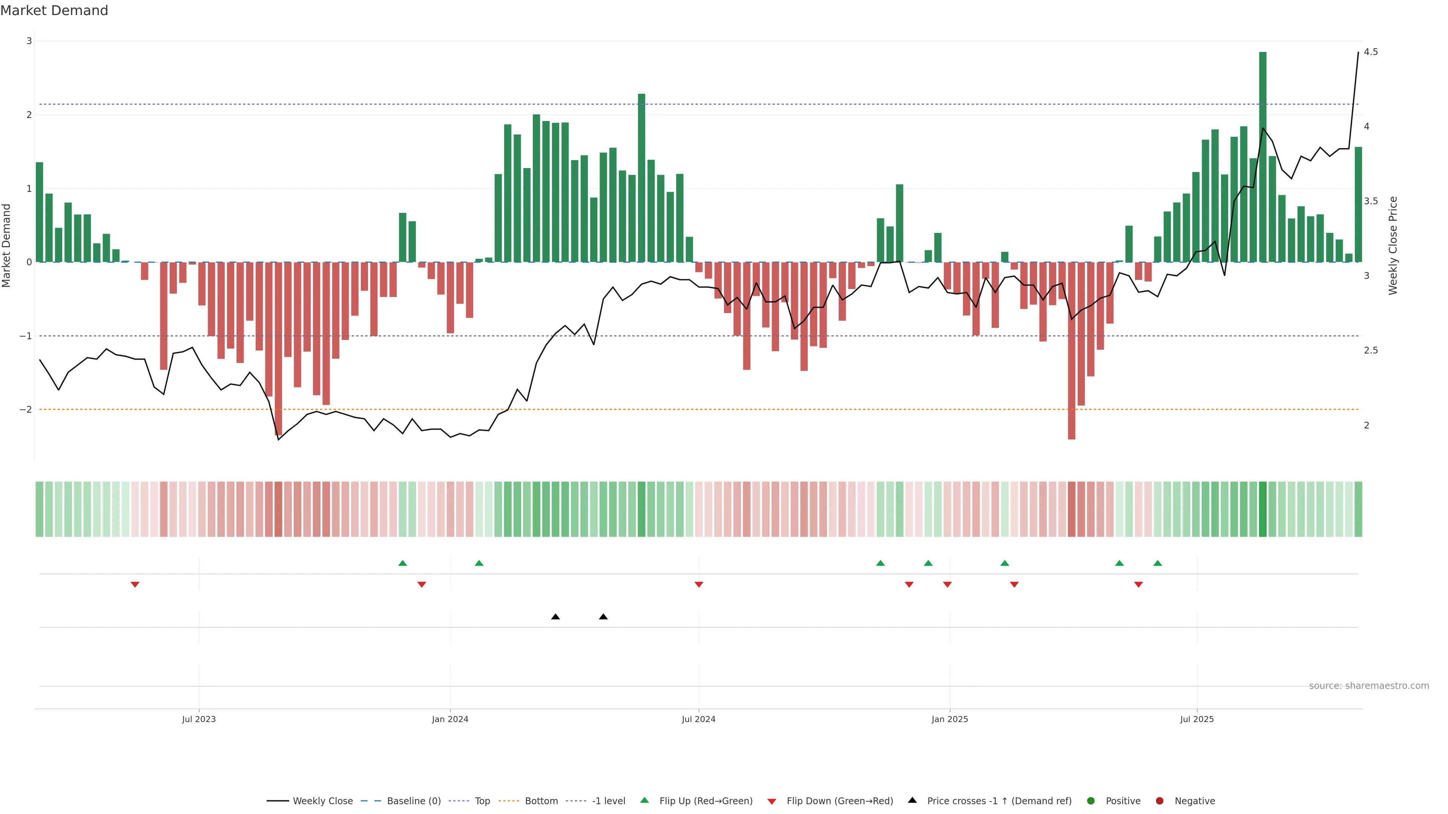The height and width of the screenshot is (814, 1448).
Task: Click Flip Up green triangle legend icon
Action: (x=645, y=800)
